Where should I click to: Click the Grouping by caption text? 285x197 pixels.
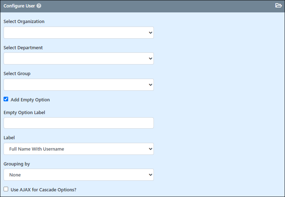point(17,164)
